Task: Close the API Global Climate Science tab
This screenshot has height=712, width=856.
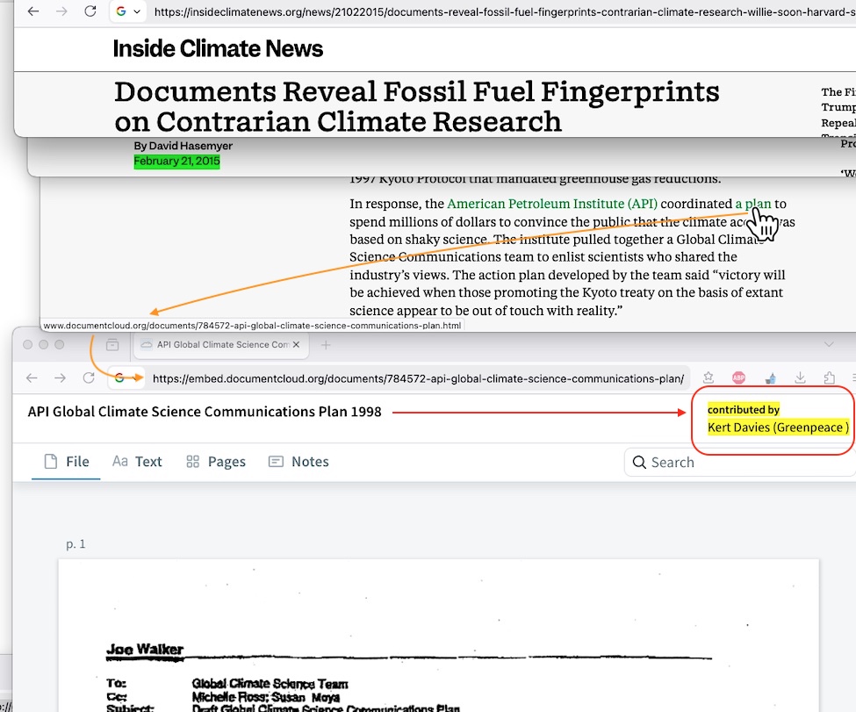Action: point(296,345)
